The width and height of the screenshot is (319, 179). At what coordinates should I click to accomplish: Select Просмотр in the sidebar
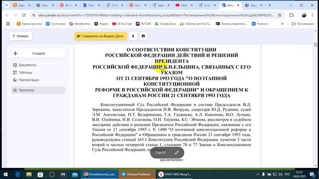tap(38, 90)
